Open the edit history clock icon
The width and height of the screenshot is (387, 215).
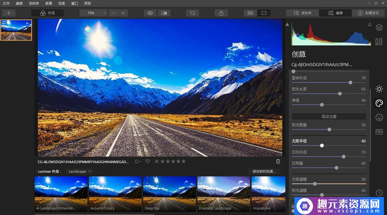point(379,192)
